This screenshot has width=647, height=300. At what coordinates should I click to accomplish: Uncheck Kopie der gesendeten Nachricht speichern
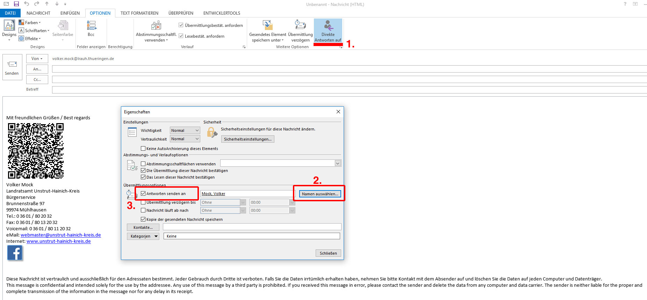pyautogui.click(x=143, y=219)
